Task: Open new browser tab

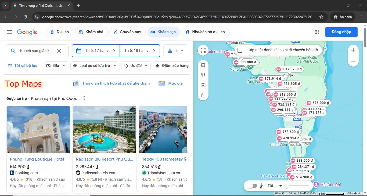Action: click(78, 5)
